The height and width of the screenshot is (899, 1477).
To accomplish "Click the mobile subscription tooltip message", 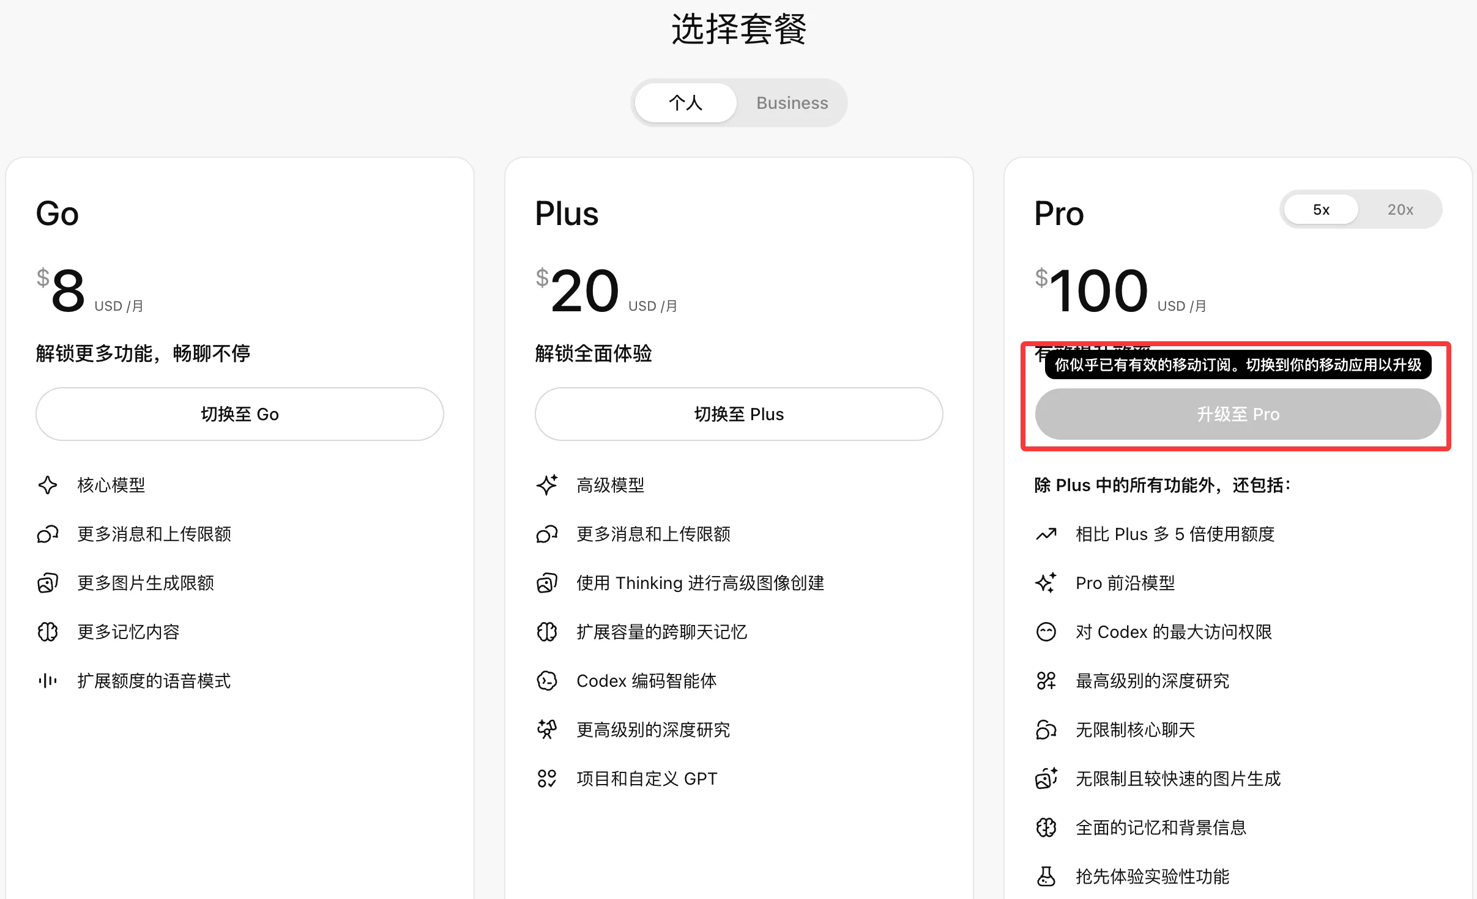I will pyautogui.click(x=1238, y=365).
